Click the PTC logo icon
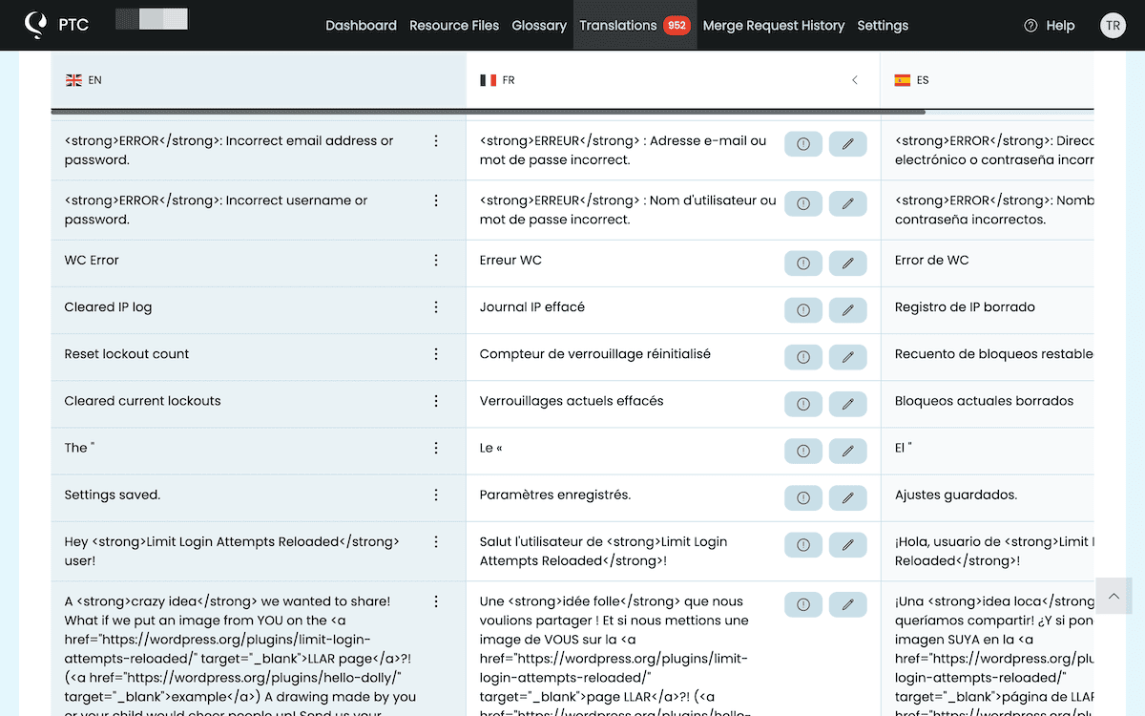Image resolution: width=1145 pixels, height=716 pixels. pyautogui.click(x=35, y=25)
